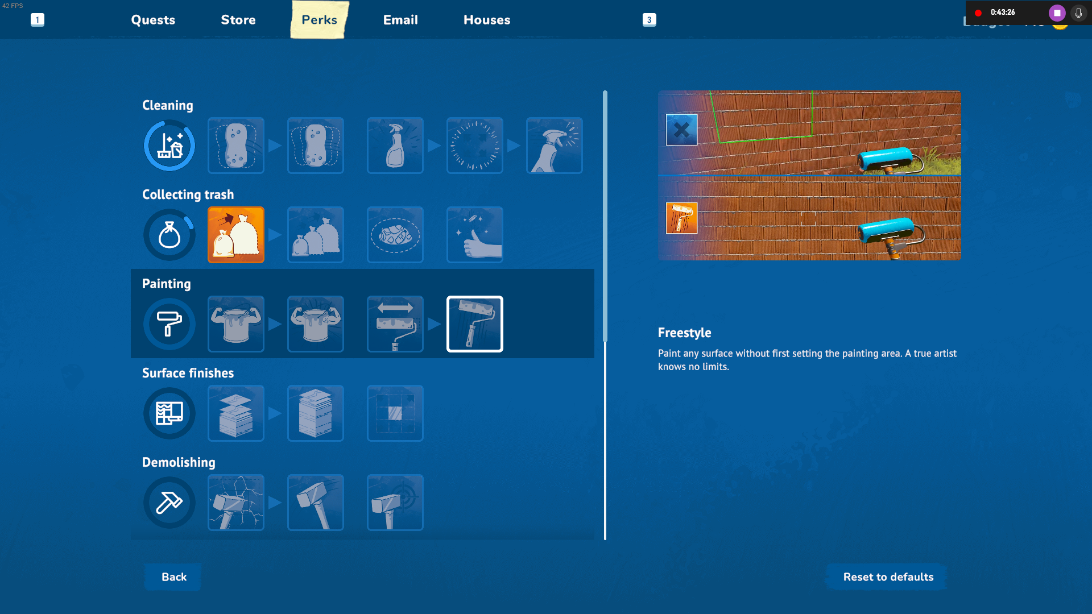
Task: Select the active orange trash bag perk
Action: tap(236, 235)
